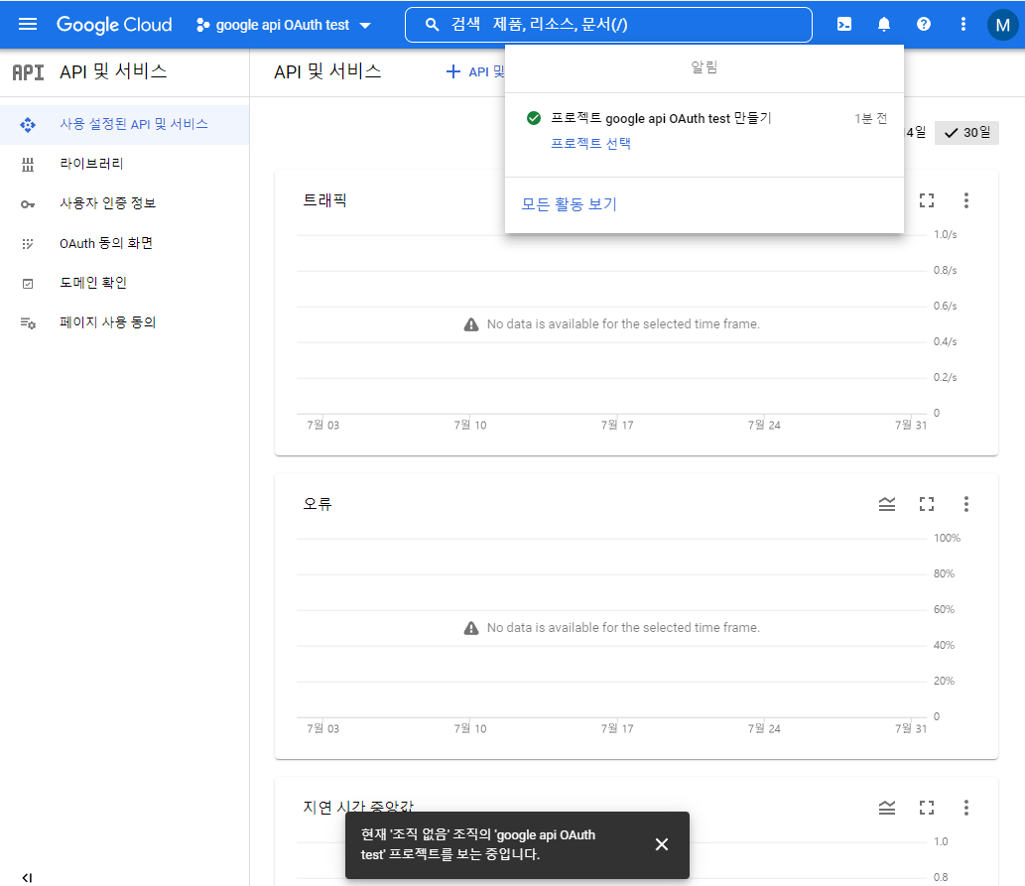Toggle the legend icon on the 오류 chart
This screenshot has height=886, width=1025.
[x=887, y=504]
